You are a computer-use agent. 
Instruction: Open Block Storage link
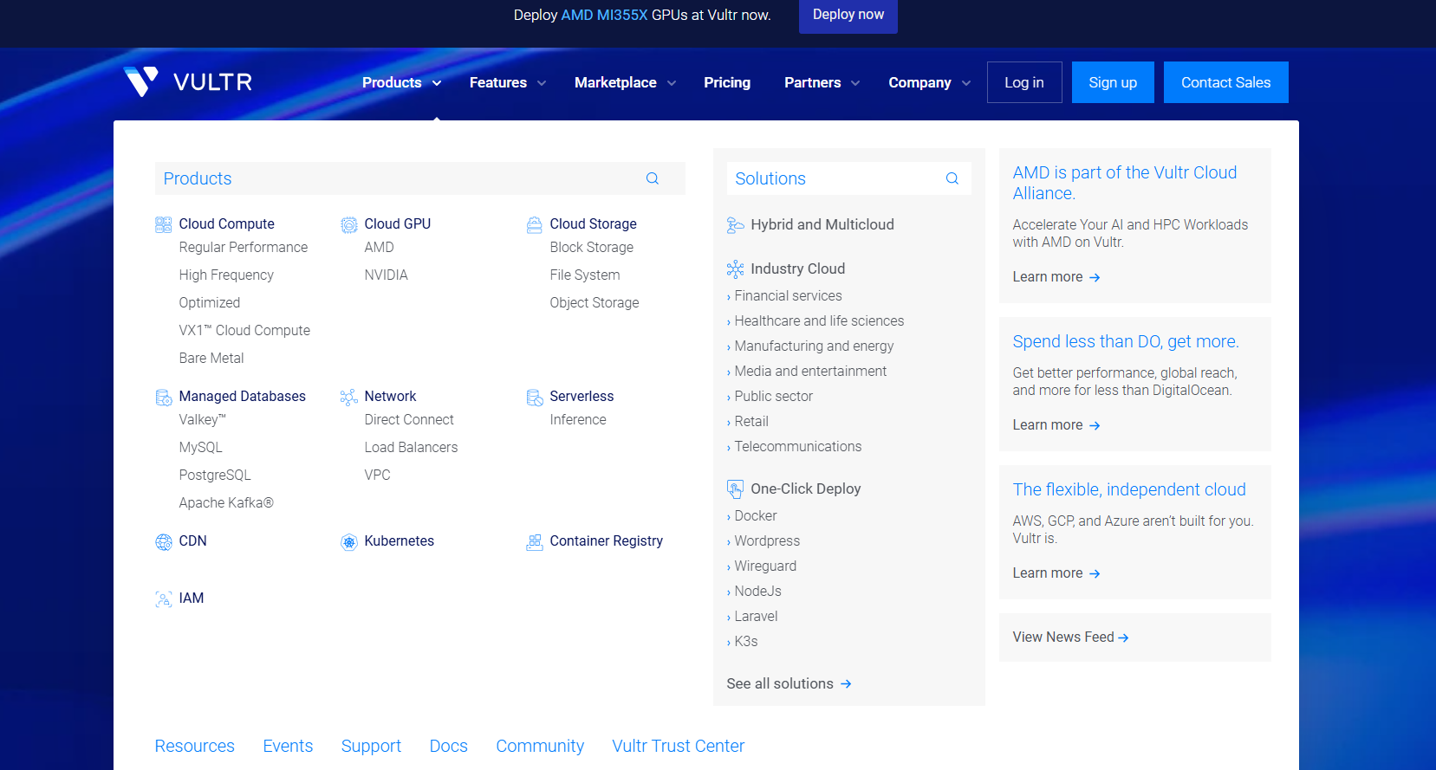592,247
